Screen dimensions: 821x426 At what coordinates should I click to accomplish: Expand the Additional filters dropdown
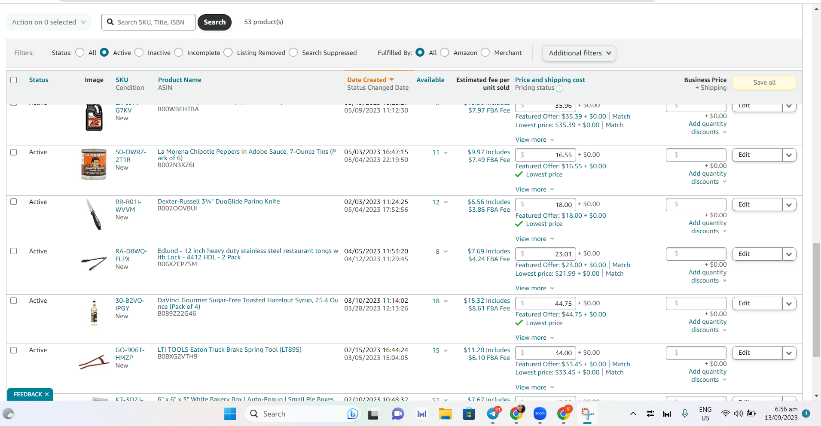tap(579, 53)
